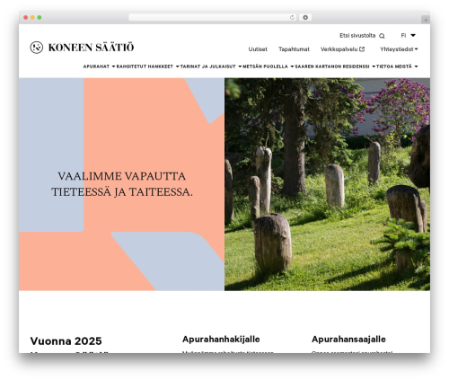Open the Apurahansaajalle heading link
The height and width of the screenshot is (380, 449).
(x=348, y=340)
